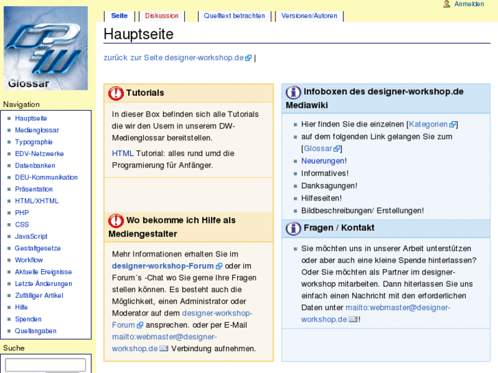This screenshot has height=373, width=498.
Task: Open Workflow in the navigation
Action: (x=29, y=260)
